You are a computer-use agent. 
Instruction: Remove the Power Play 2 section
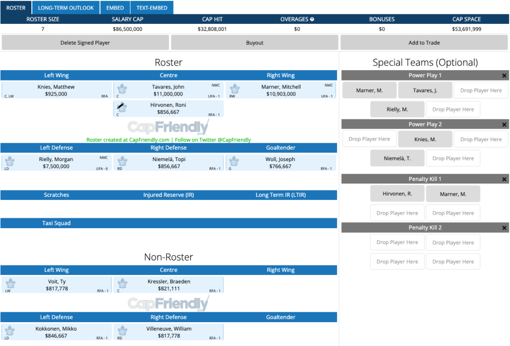(504, 124)
